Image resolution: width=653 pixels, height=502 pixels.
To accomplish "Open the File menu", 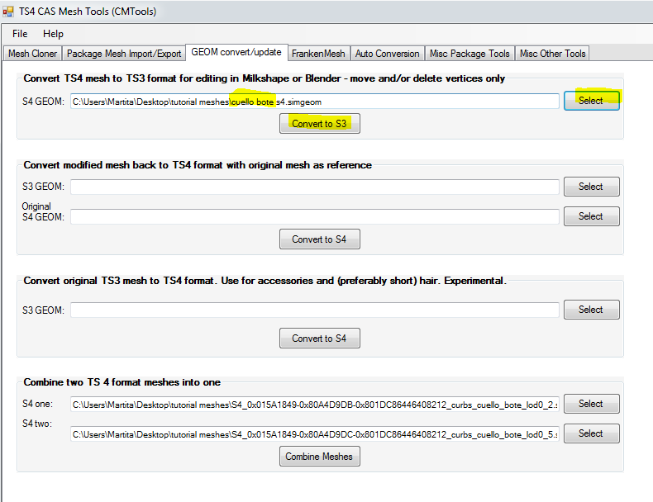I will click(x=20, y=34).
